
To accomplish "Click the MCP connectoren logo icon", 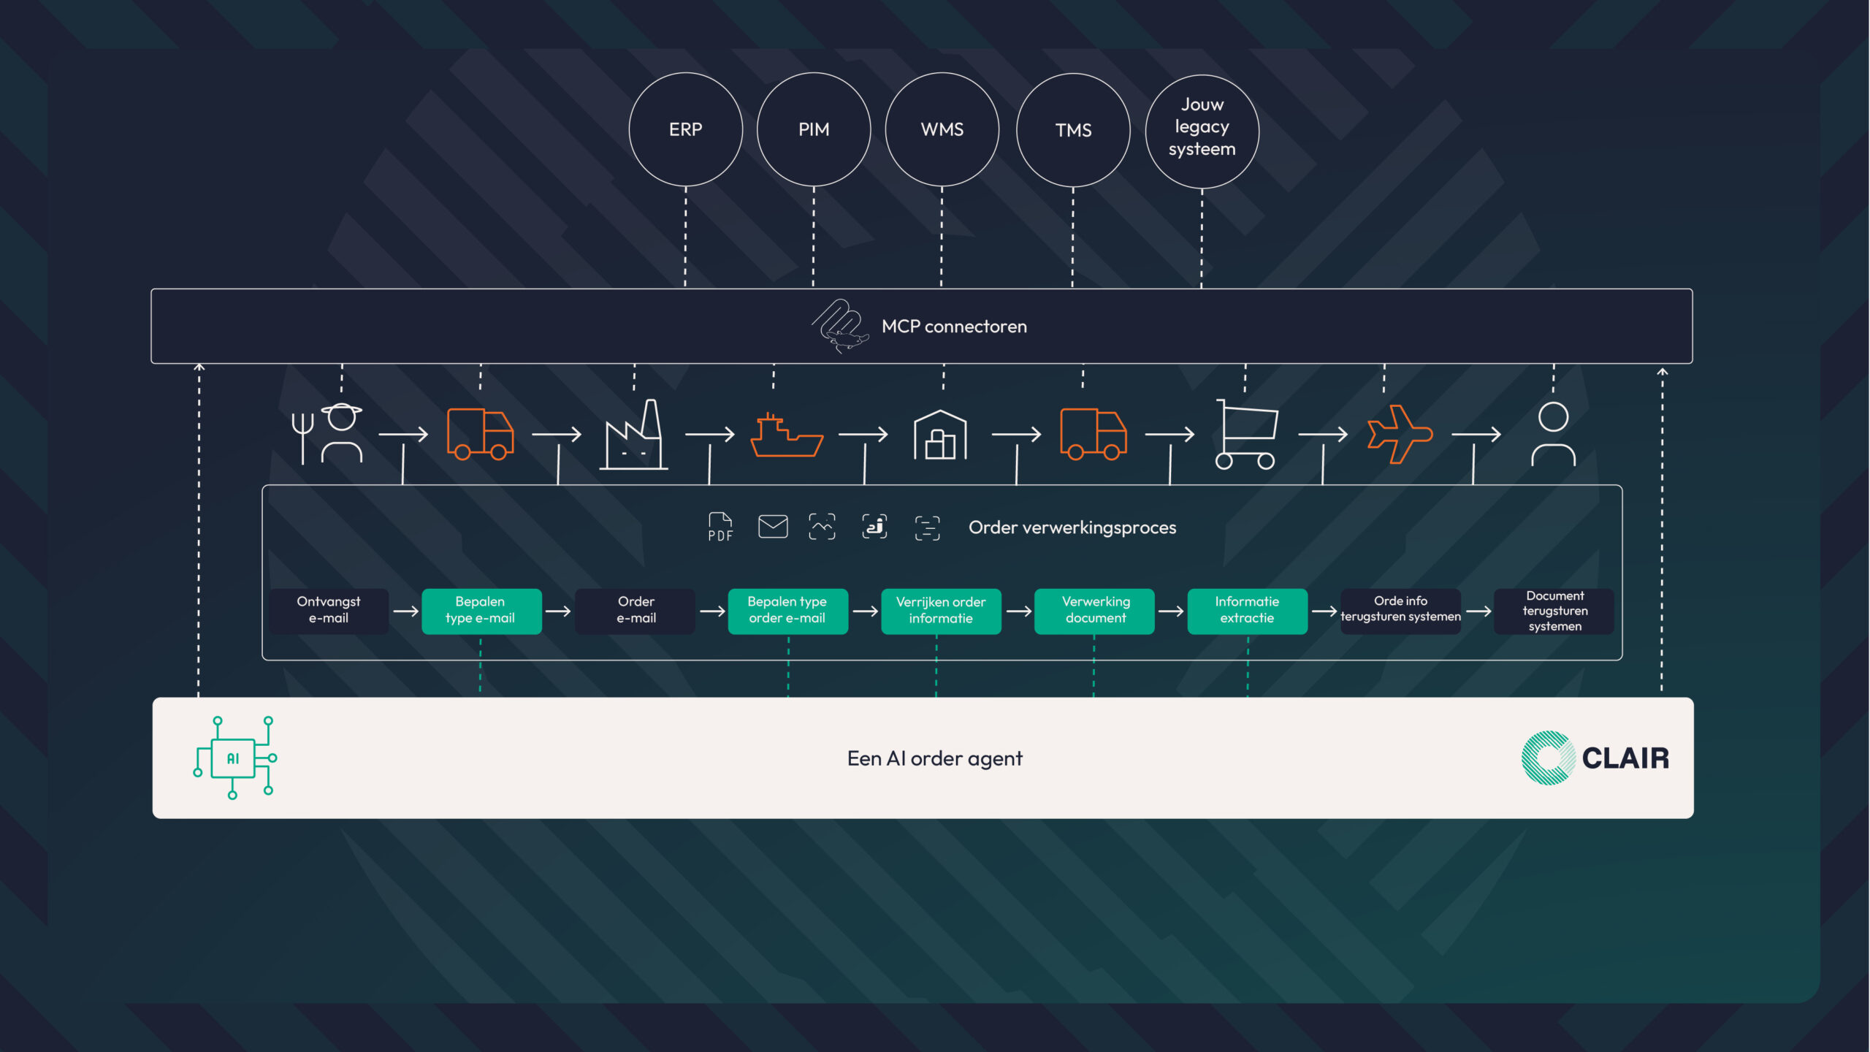I will point(839,326).
